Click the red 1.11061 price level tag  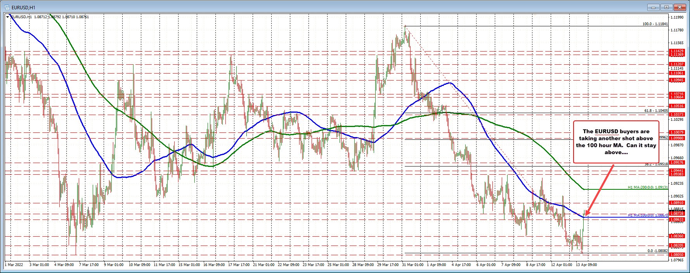pyautogui.click(x=678, y=73)
